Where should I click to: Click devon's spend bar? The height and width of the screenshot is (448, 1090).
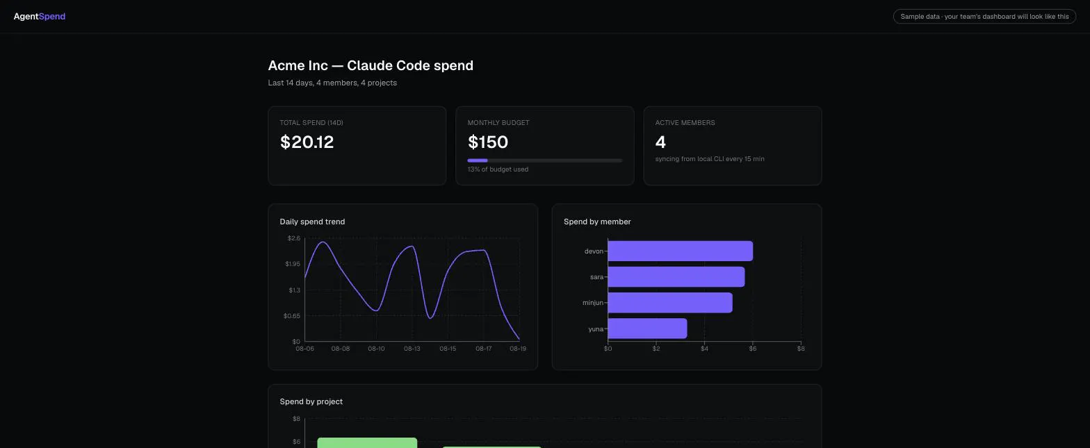coord(681,251)
